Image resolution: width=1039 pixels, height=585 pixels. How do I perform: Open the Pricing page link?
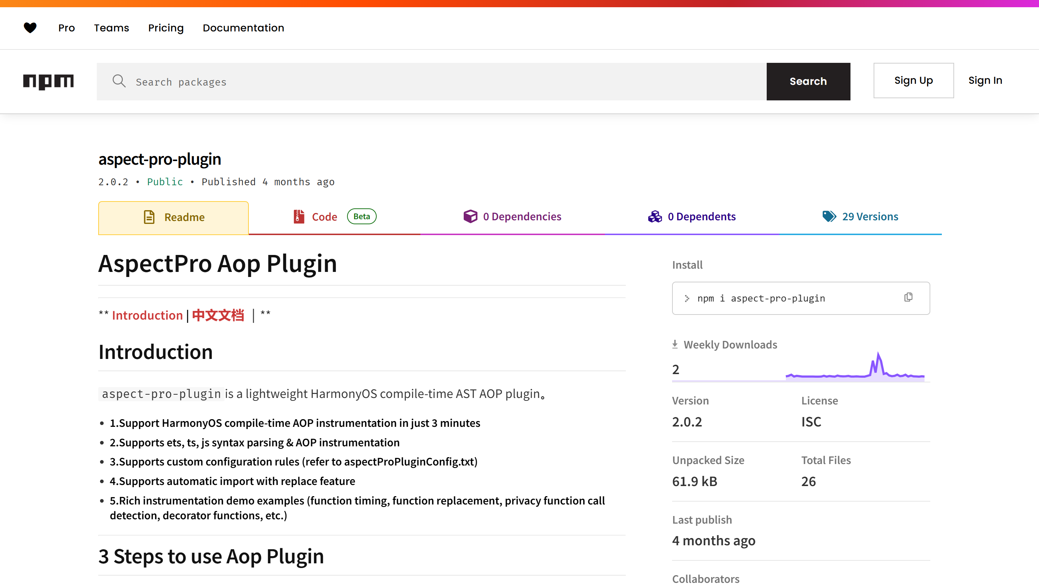tap(166, 28)
